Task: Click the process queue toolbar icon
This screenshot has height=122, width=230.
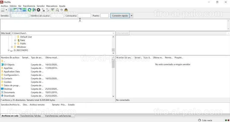Action: (x=34, y=10)
